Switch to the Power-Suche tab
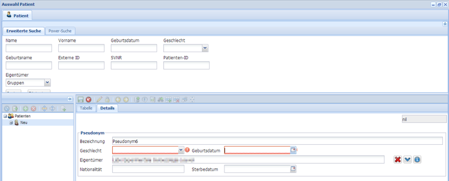449x181 pixels. pos(61,31)
